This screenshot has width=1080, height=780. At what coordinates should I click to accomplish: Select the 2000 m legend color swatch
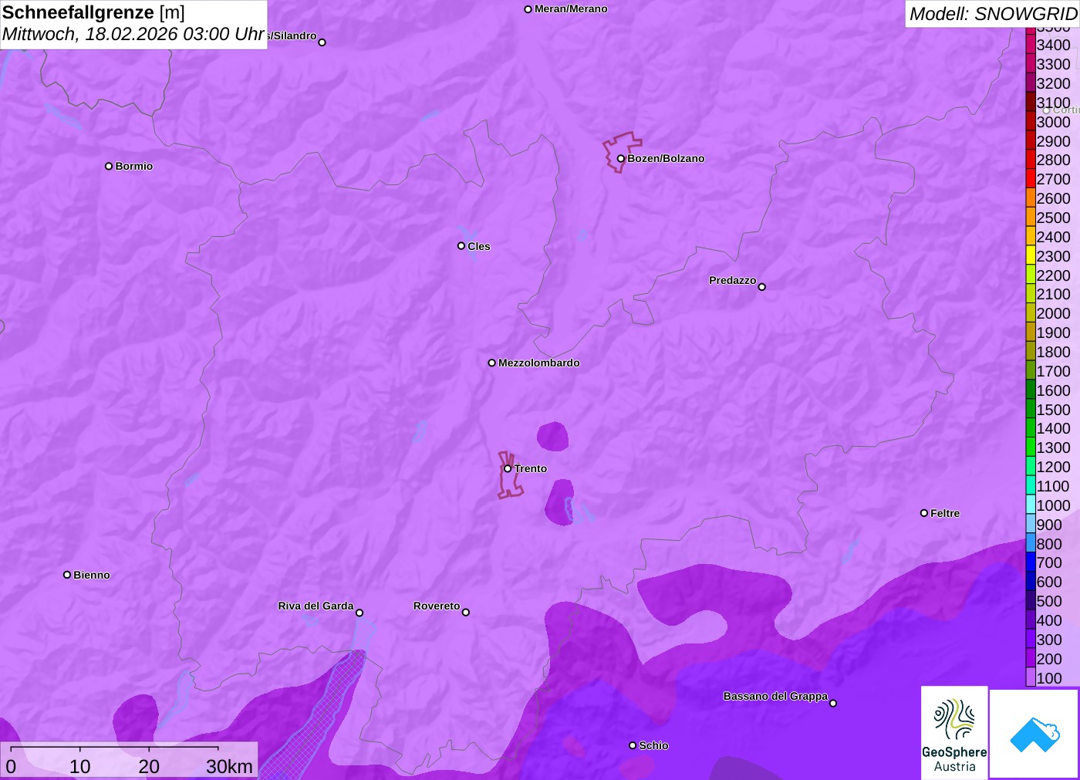(x=1031, y=313)
